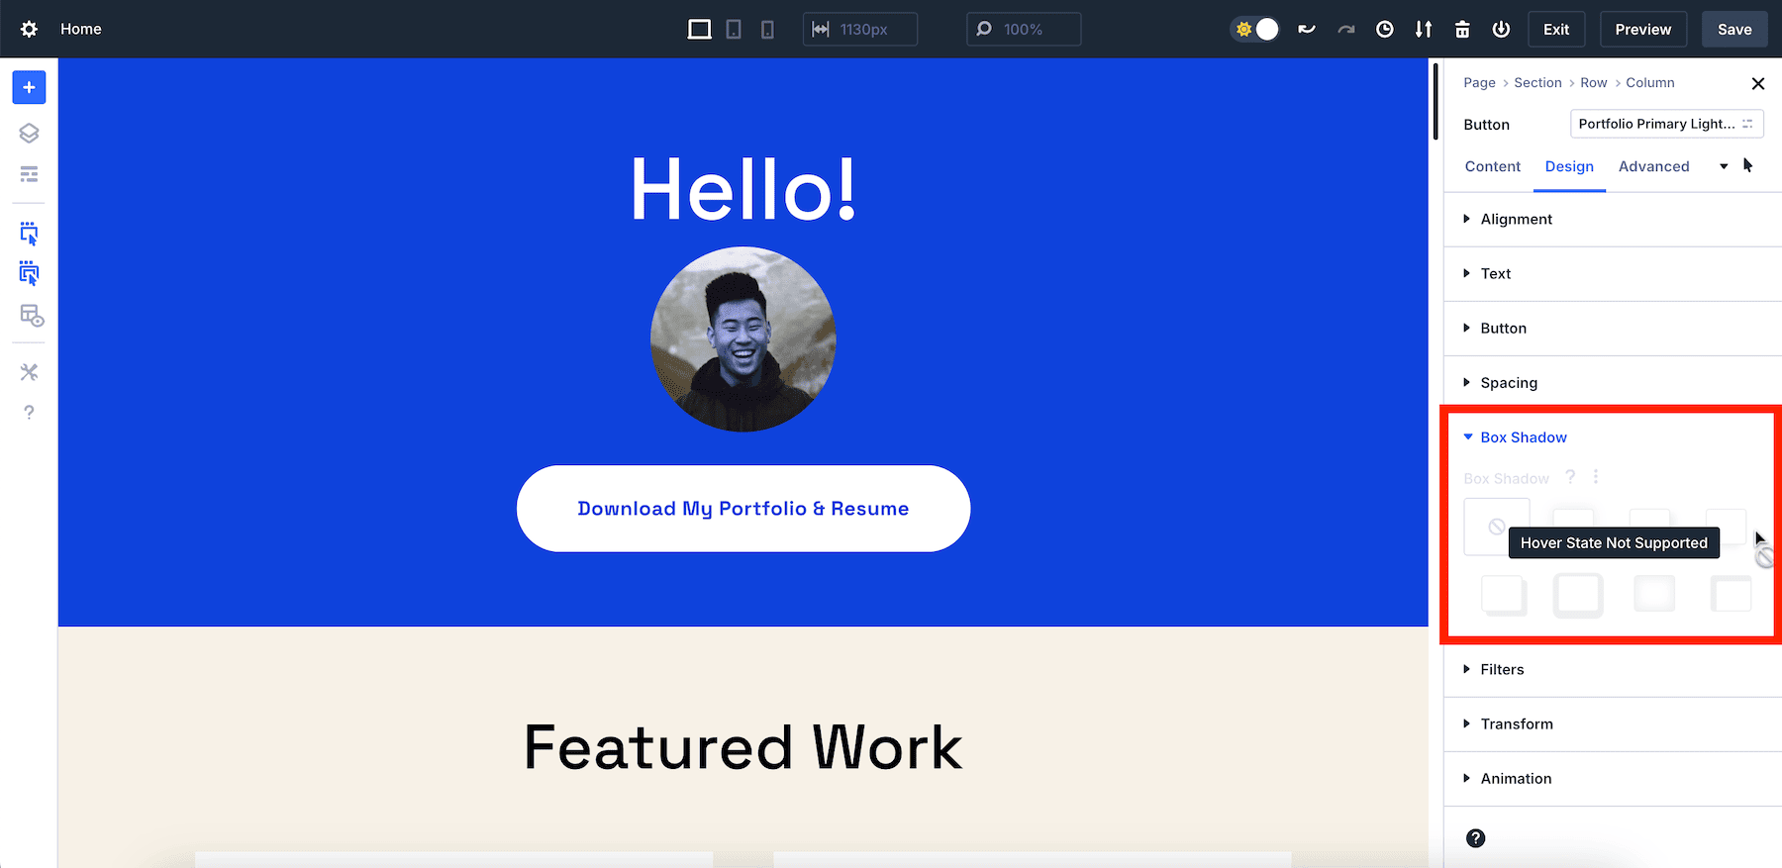Screen dimensions: 1782x868
Task: Click the blue plus add-module button
Action: click(x=29, y=87)
